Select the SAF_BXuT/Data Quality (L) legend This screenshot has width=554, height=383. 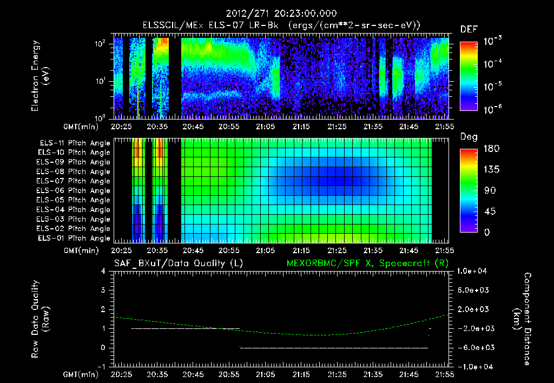(x=179, y=263)
